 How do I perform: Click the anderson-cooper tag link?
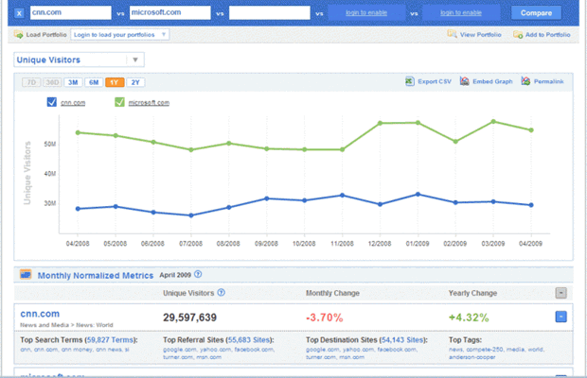[472, 357]
